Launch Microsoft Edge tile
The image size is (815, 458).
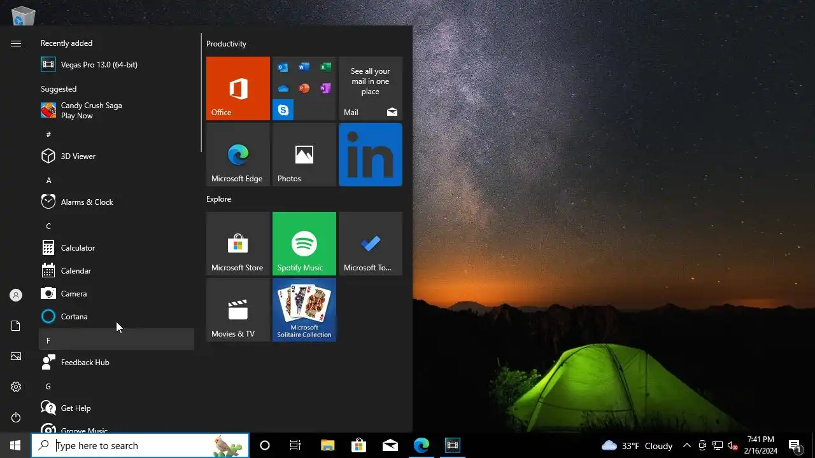click(x=238, y=155)
